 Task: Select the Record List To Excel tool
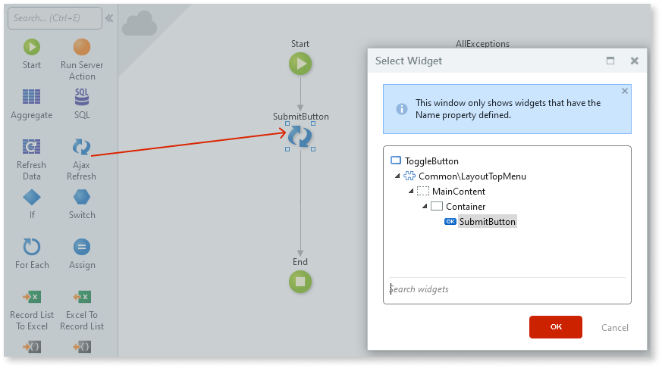click(32, 297)
